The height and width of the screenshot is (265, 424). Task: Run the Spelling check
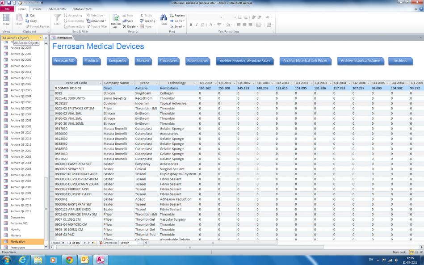147,21
